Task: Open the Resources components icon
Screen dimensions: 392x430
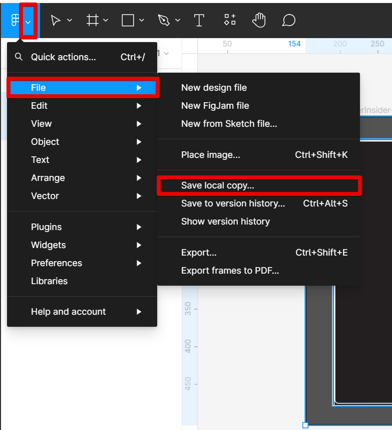Action: (230, 20)
